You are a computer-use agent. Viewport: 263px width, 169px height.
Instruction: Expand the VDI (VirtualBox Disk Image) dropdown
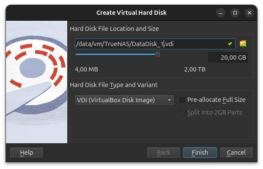pos(125,100)
